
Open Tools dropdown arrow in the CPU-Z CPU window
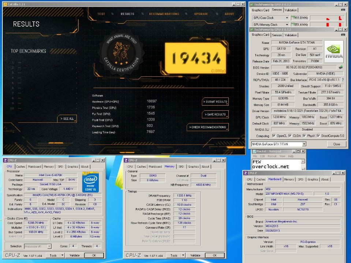point(62,255)
